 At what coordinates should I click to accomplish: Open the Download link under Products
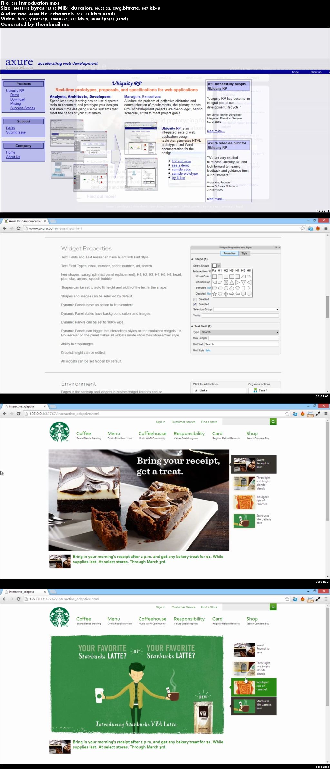point(17,99)
